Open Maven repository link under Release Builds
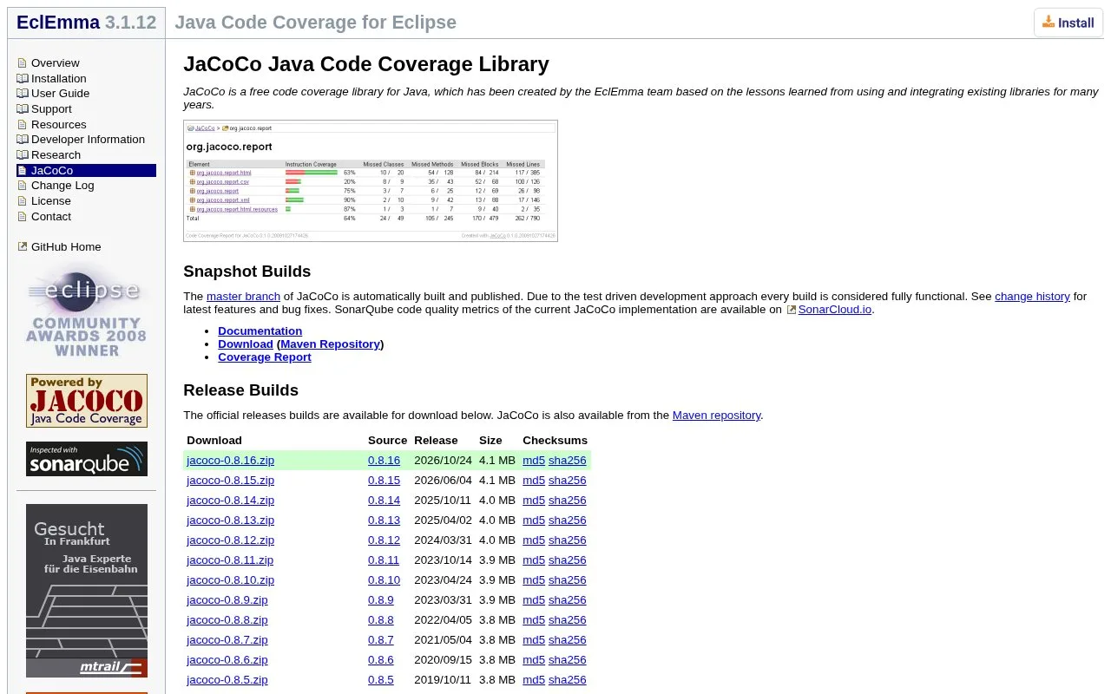Screen dimensions: 1111x694 716,416
